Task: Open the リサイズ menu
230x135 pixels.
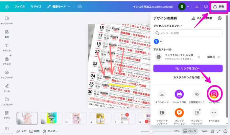Action: pos(36,6)
